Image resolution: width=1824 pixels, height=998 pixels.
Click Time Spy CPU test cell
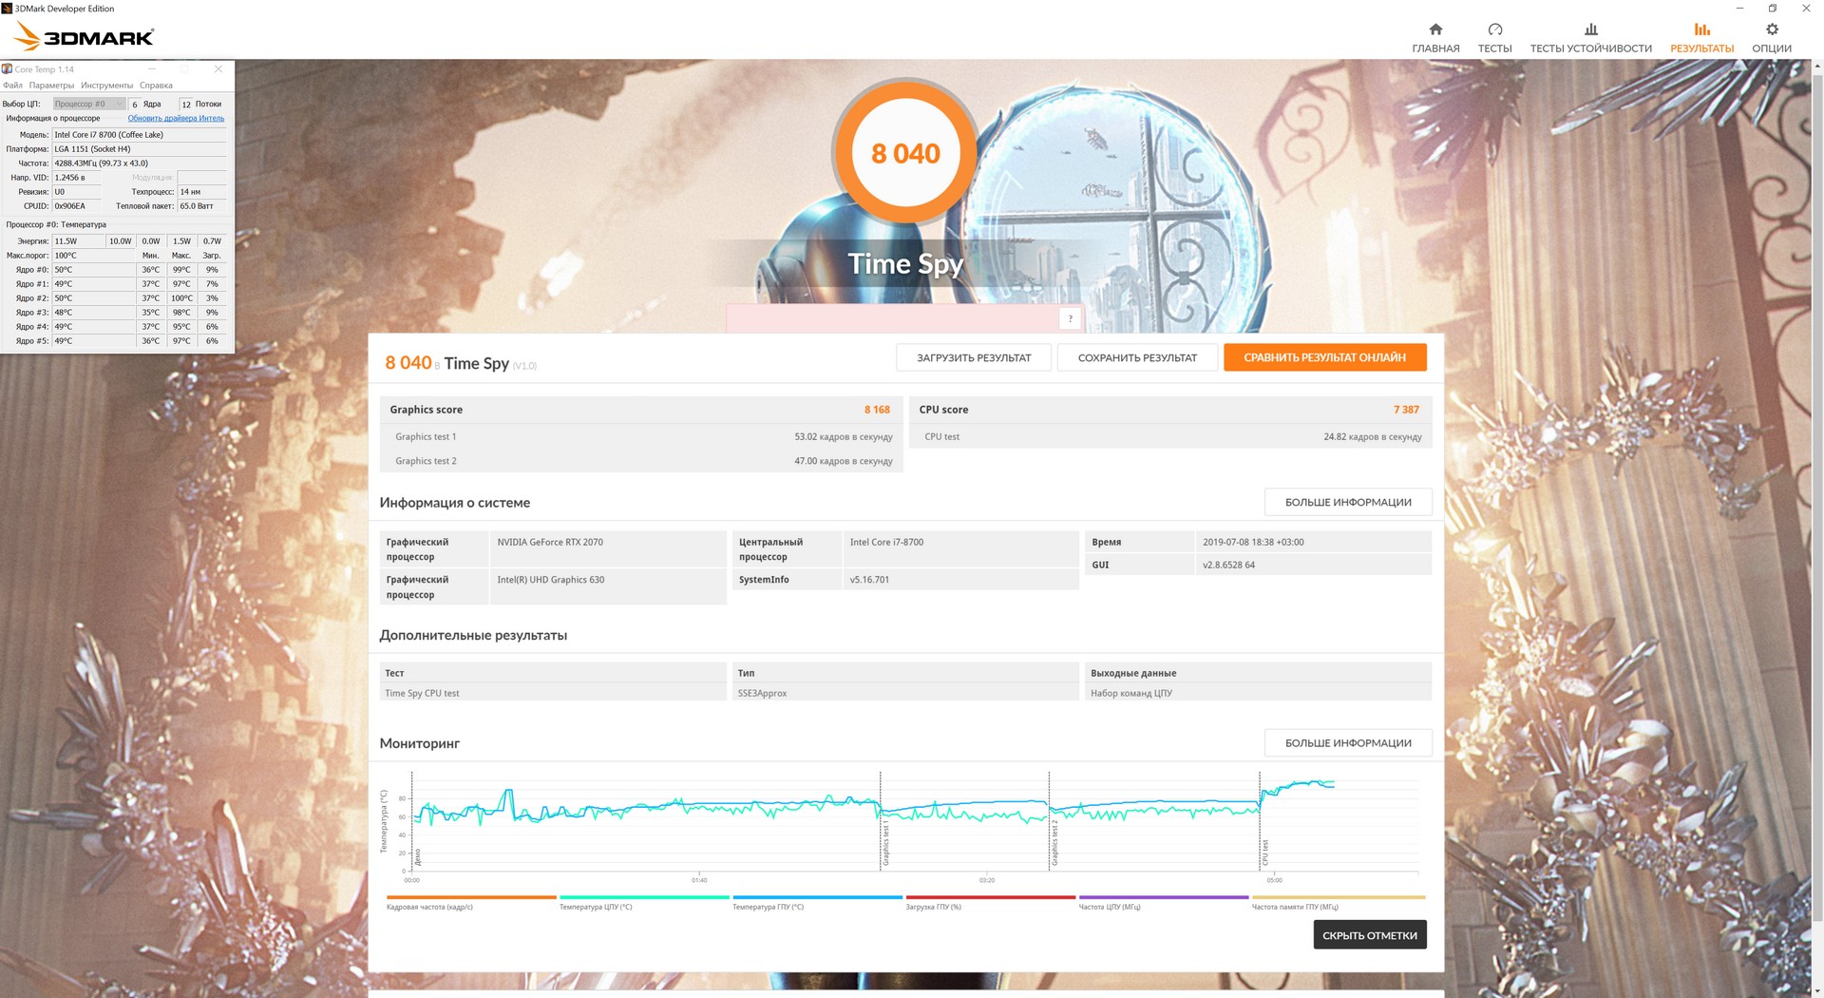553,693
